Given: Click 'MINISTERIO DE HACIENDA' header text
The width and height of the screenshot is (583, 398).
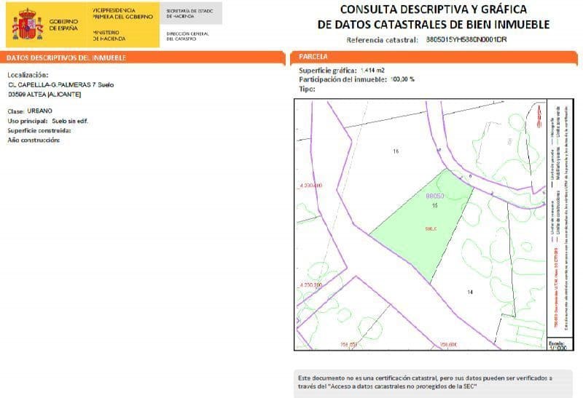Looking at the screenshot, I should [x=109, y=36].
